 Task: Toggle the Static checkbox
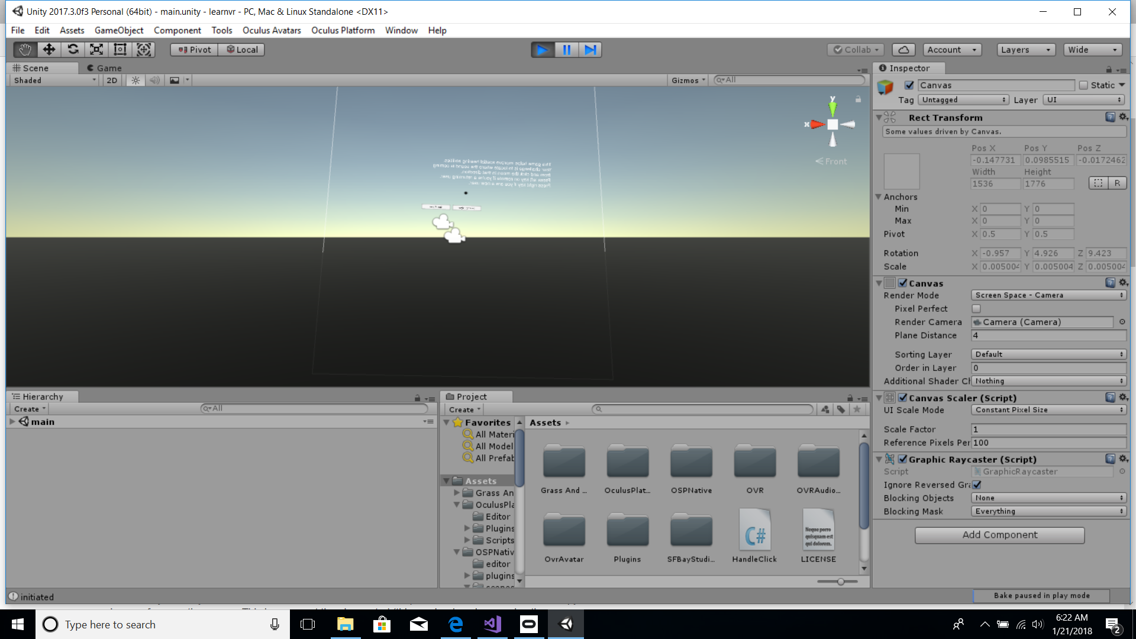(x=1083, y=85)
